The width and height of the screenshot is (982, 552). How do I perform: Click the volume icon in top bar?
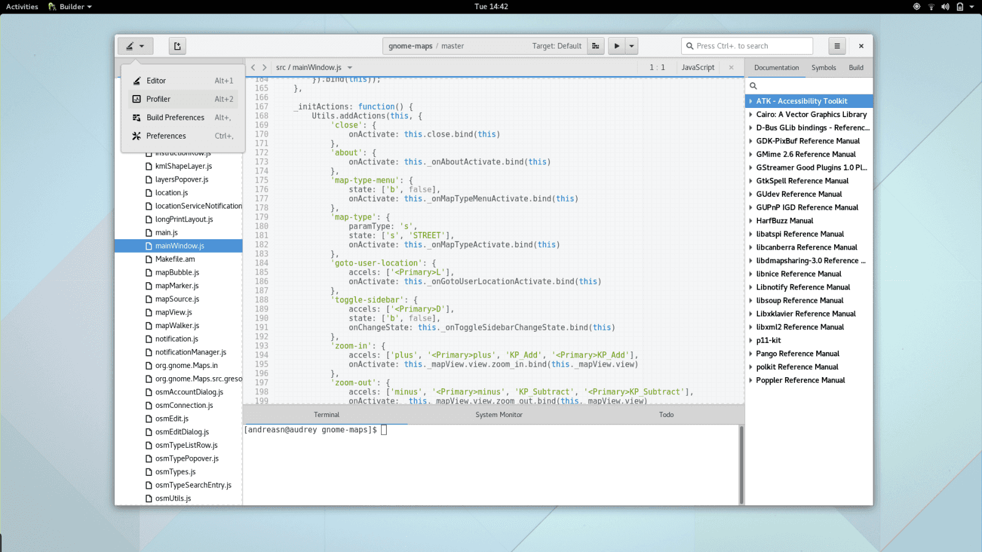tap(945, 7)
